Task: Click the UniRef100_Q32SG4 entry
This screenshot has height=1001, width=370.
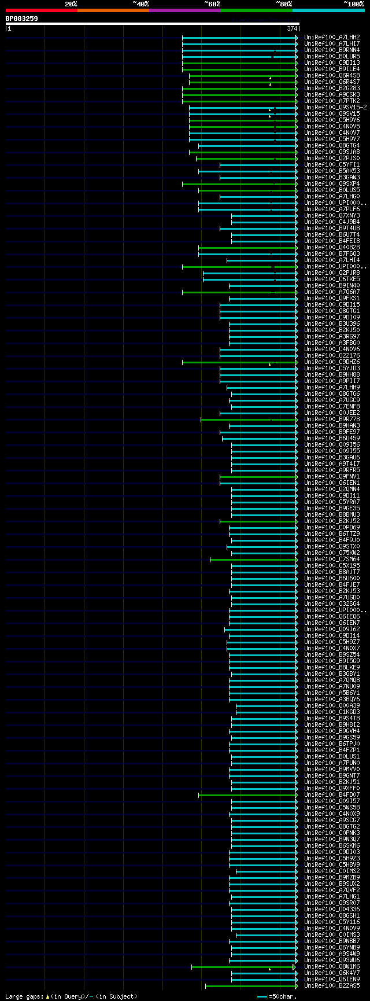Action: 332,603
